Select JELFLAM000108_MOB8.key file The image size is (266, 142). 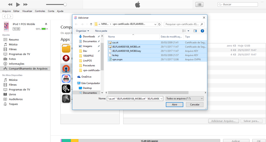(x=157, y=51)
